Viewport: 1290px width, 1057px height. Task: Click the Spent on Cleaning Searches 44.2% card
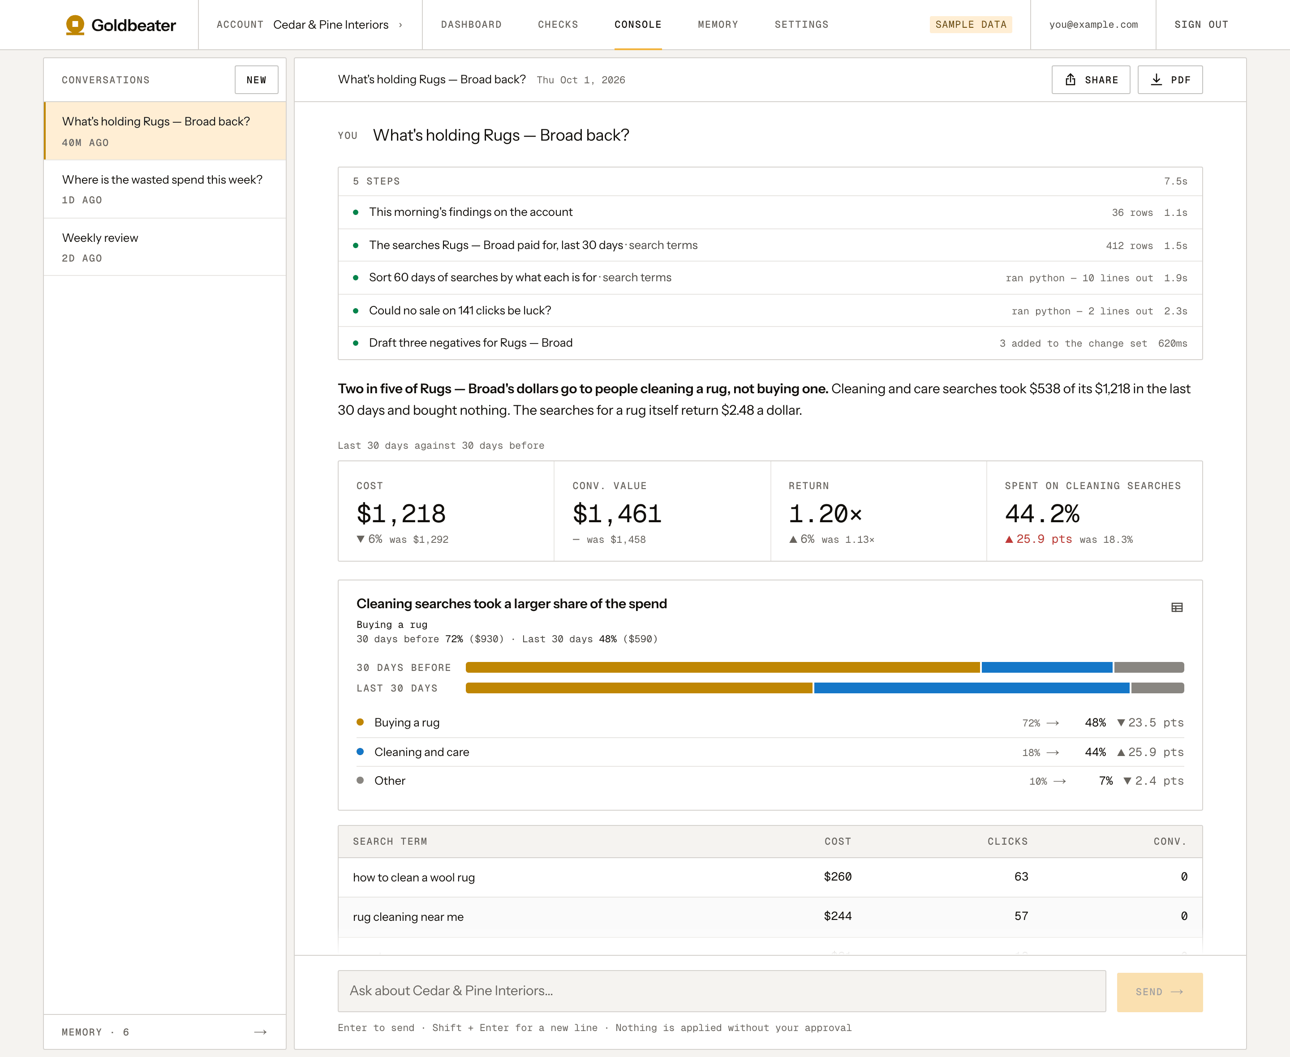(1095, 511)
